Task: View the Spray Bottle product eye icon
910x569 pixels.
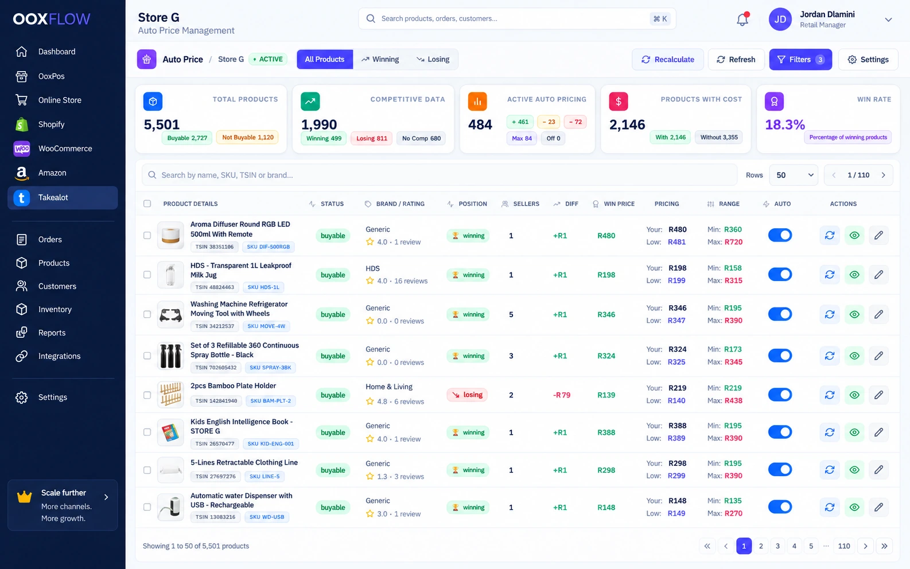Action: point(854,356)
